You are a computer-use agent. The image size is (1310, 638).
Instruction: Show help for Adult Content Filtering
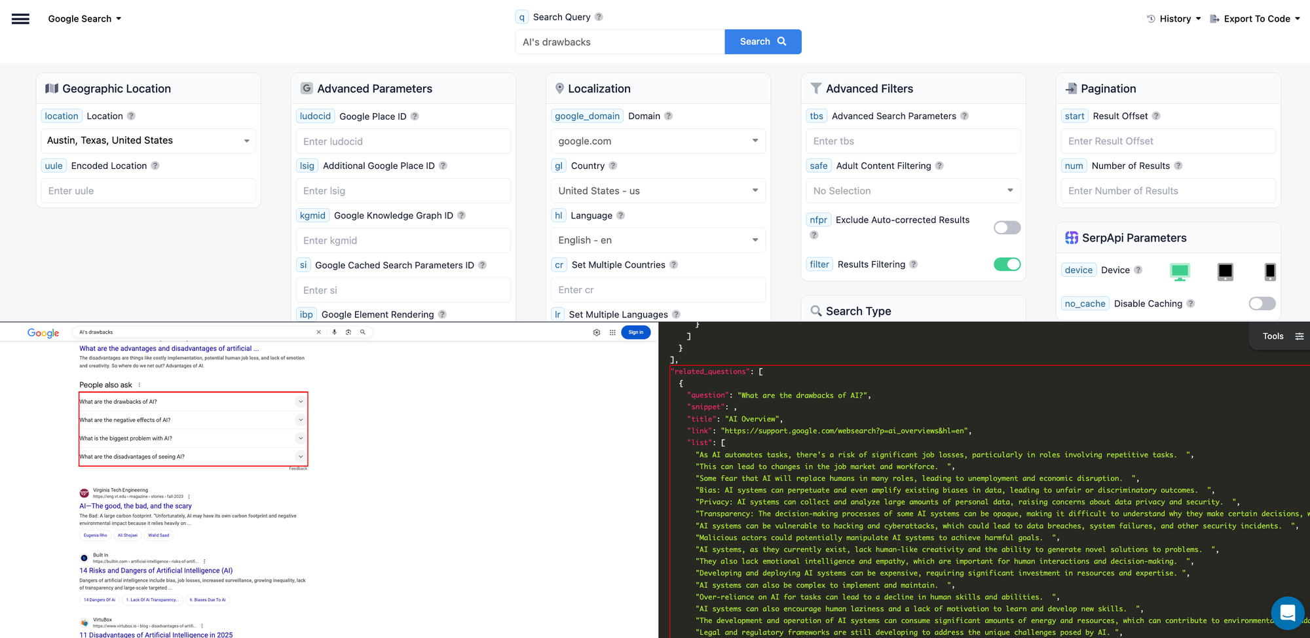point(939,166)
